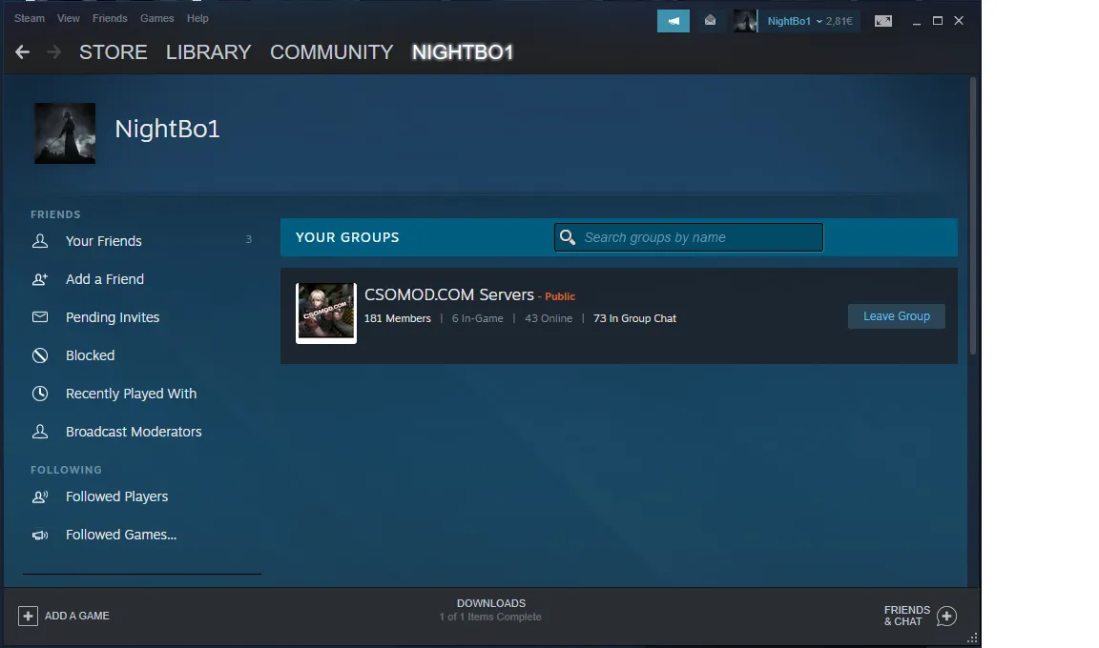
Task: Go to the LIBRARY tab
Action: coord(208,52)
